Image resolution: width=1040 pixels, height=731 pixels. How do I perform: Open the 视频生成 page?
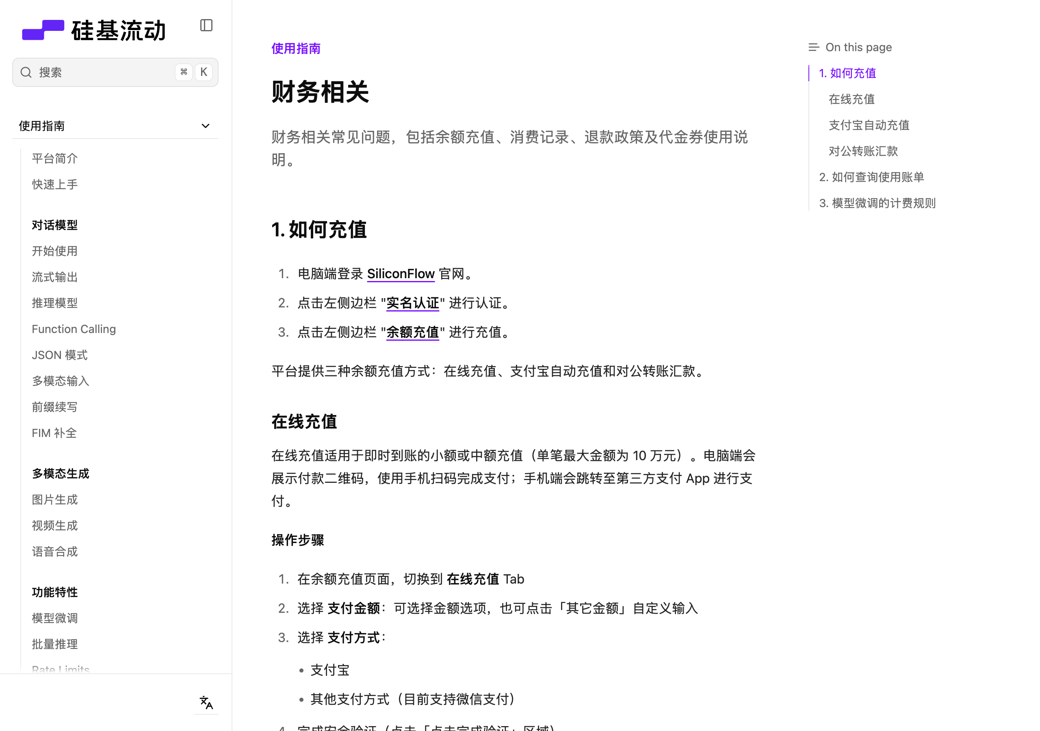click(x=55, y=526)
